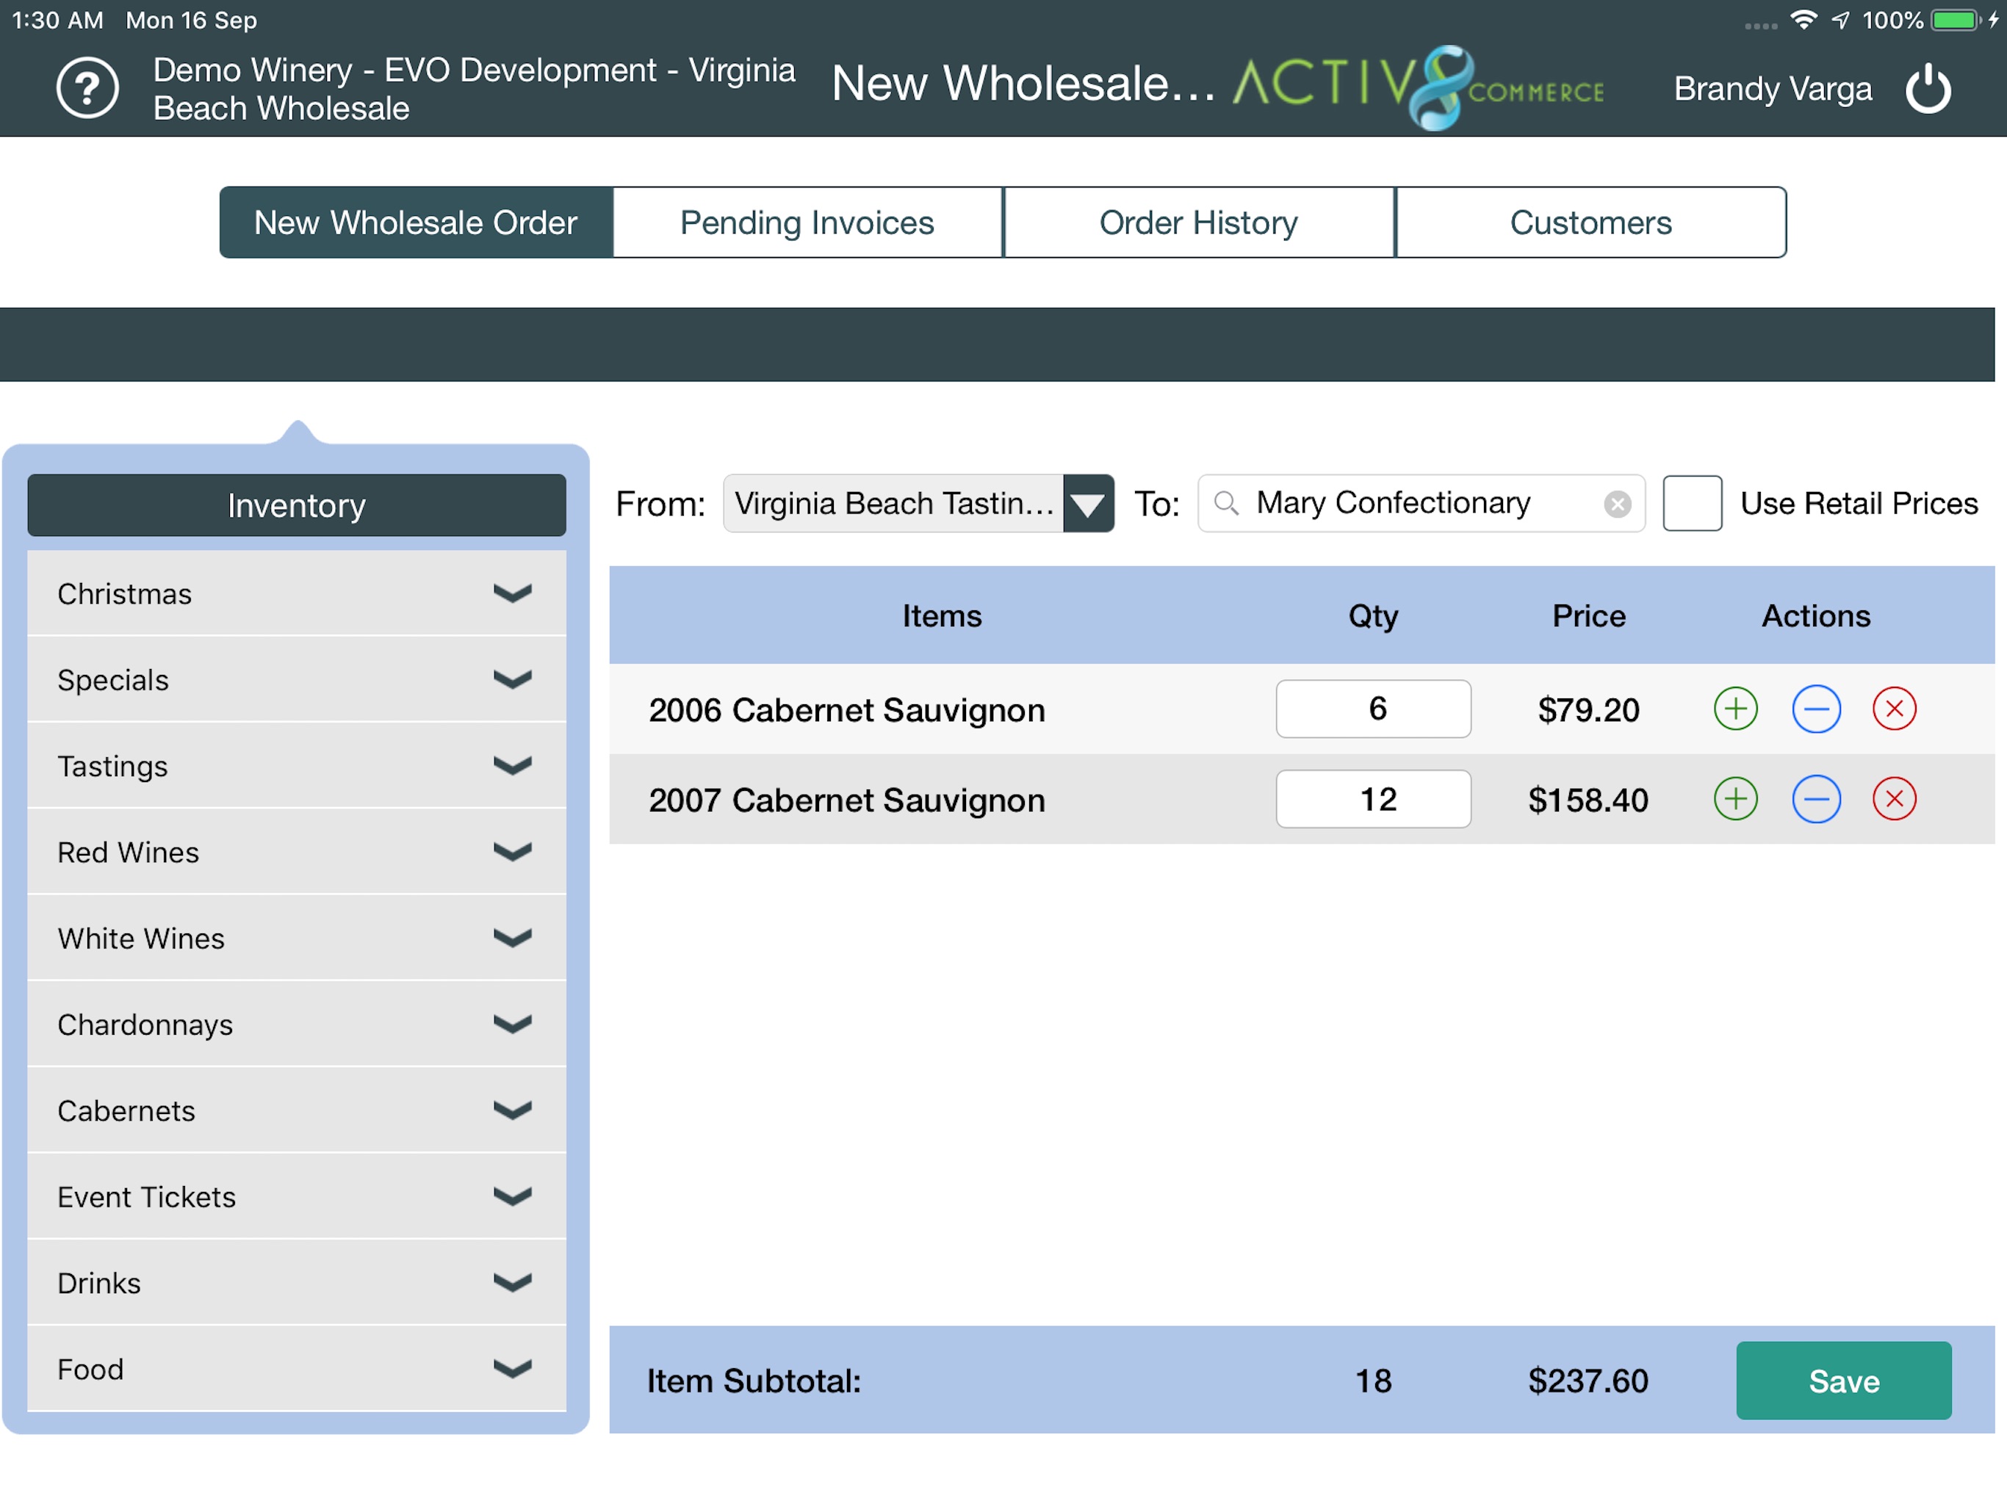Screen dimensions: 2007x1504
Task: Click the $79.20 price value
Action: pos(1588,709)
